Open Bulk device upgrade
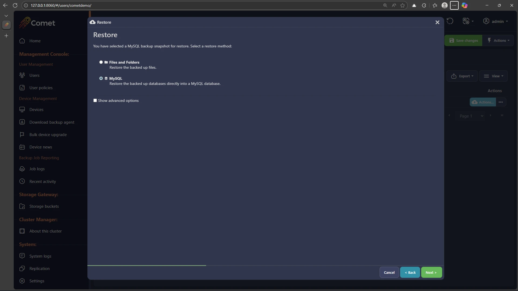The width and height of the screenshot is (518, 291). point(48,135)
